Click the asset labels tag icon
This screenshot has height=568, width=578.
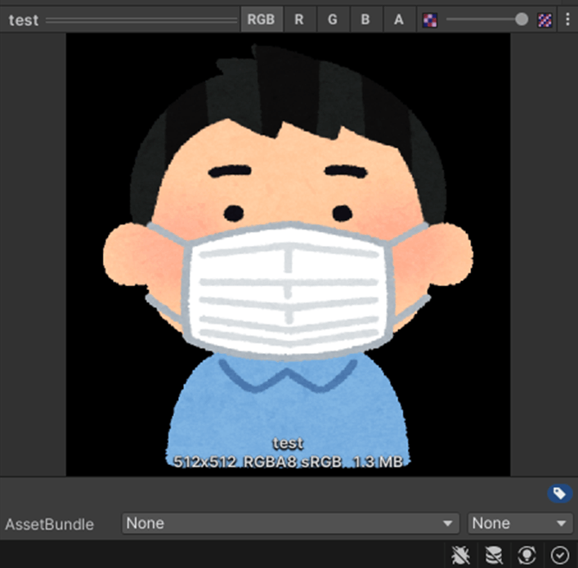click(x=559, y=493)
